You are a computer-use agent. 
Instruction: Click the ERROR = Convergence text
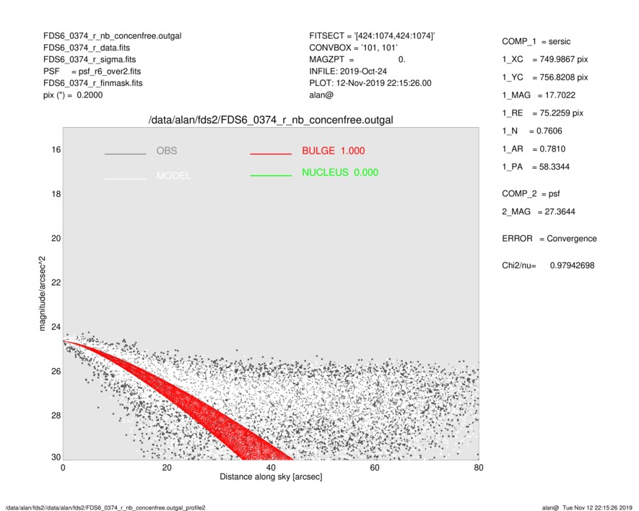[549, 238]
